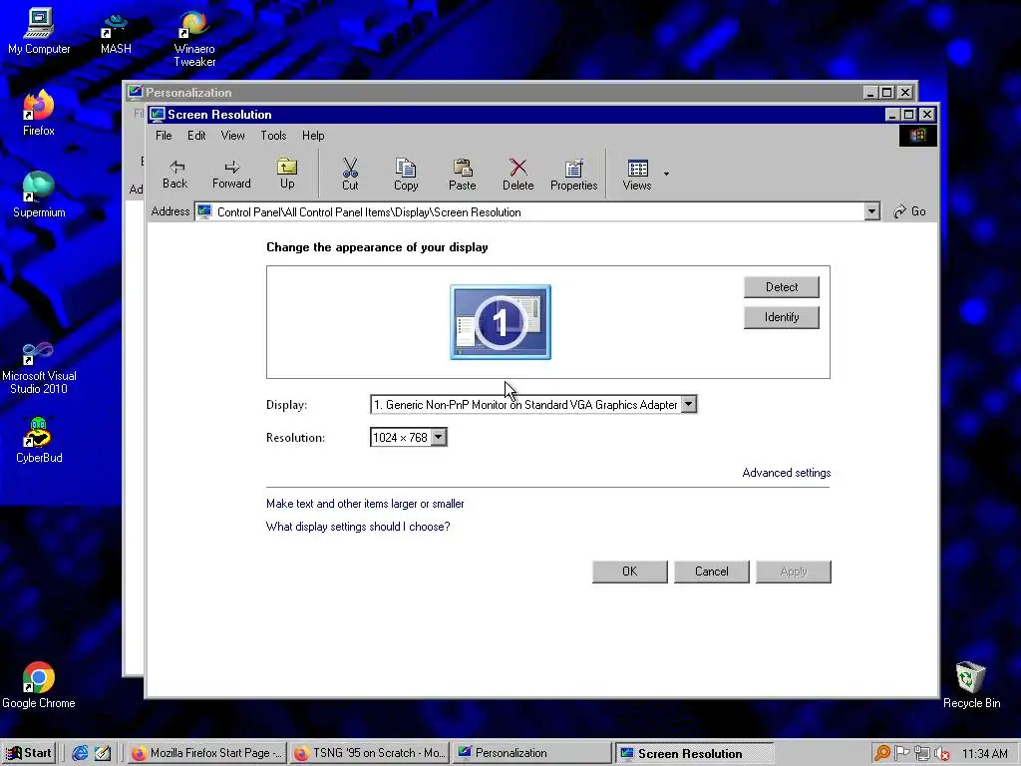This screenshot has width=1021, height=766.
Task: Open the File menu
Action: pyautogui.click(x=164, y=136)
